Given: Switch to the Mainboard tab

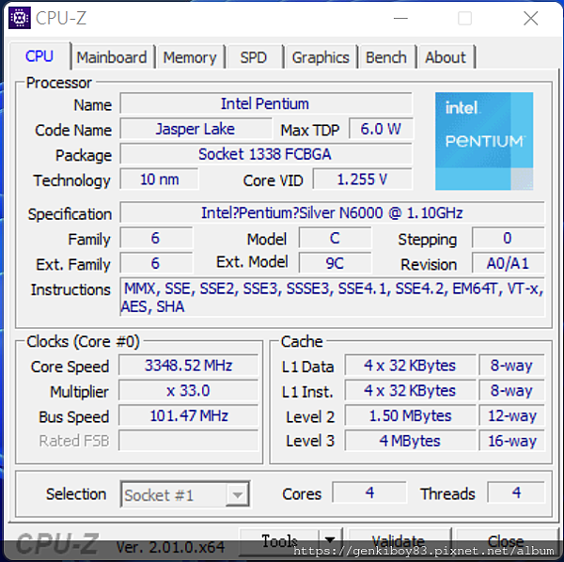Looking at the screenshot, I should [x=112, y=57].
